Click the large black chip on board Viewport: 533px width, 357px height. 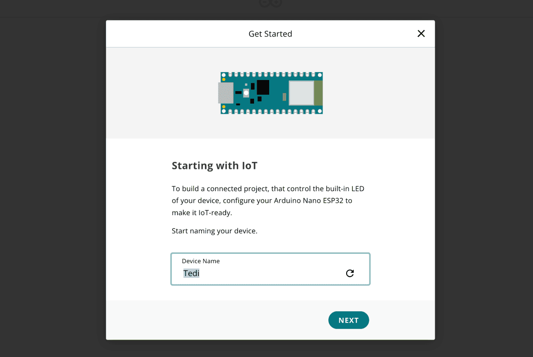point(263,87)
